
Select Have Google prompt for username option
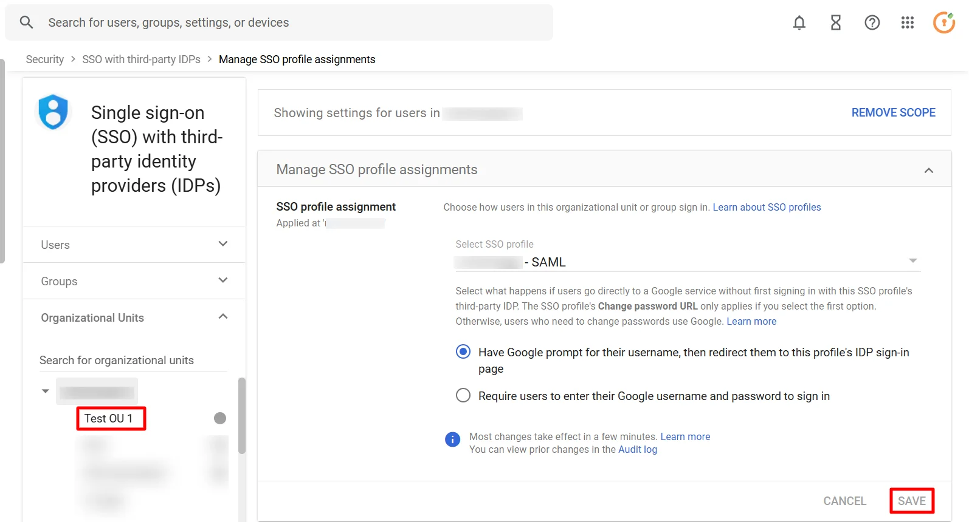(463, 351)
